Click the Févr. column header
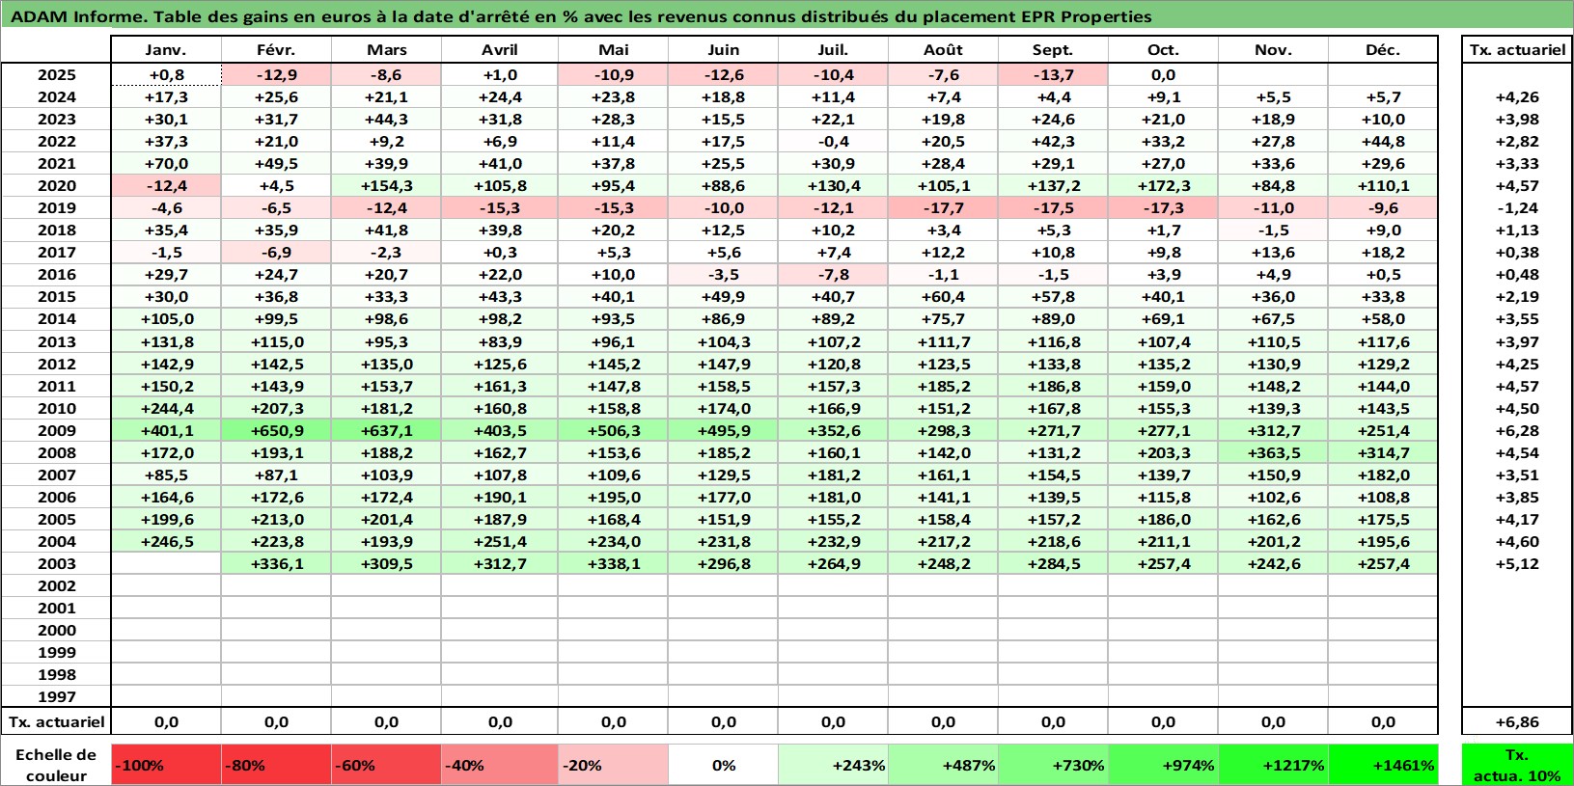 tap(276, 50)
